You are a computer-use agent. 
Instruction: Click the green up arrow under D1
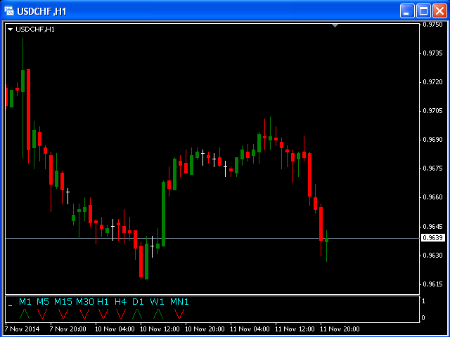137,313
